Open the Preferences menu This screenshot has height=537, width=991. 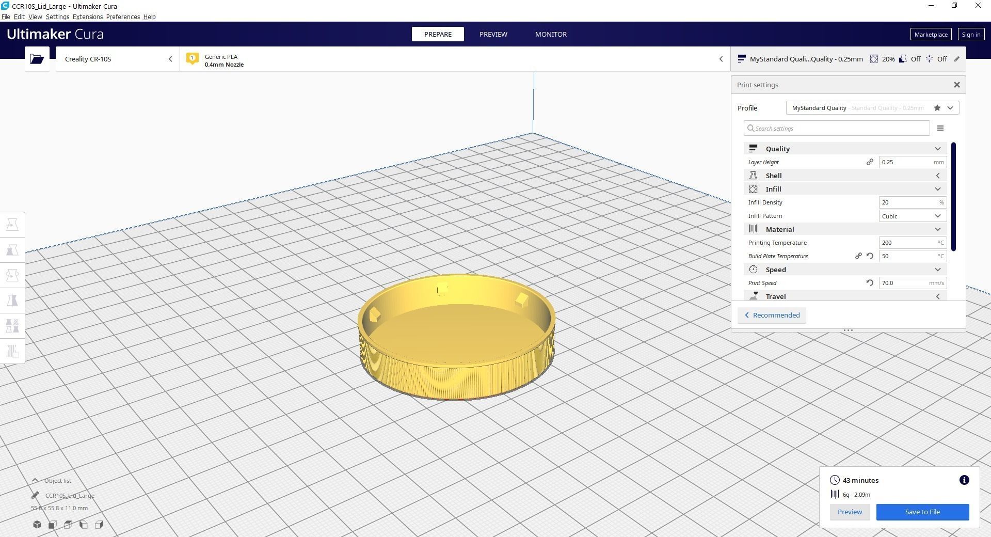(x=123, y=17)
